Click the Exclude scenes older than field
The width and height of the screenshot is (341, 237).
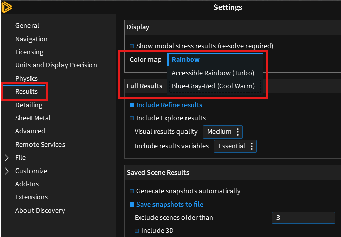pyautogui.click(x=303, y=218)
